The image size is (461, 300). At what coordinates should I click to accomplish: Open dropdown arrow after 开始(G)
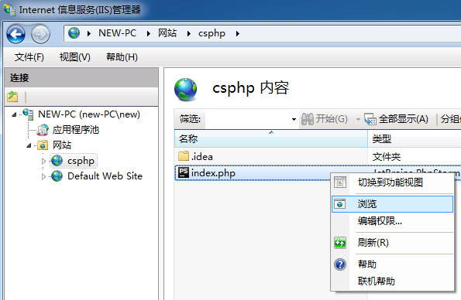coord(358,119)
